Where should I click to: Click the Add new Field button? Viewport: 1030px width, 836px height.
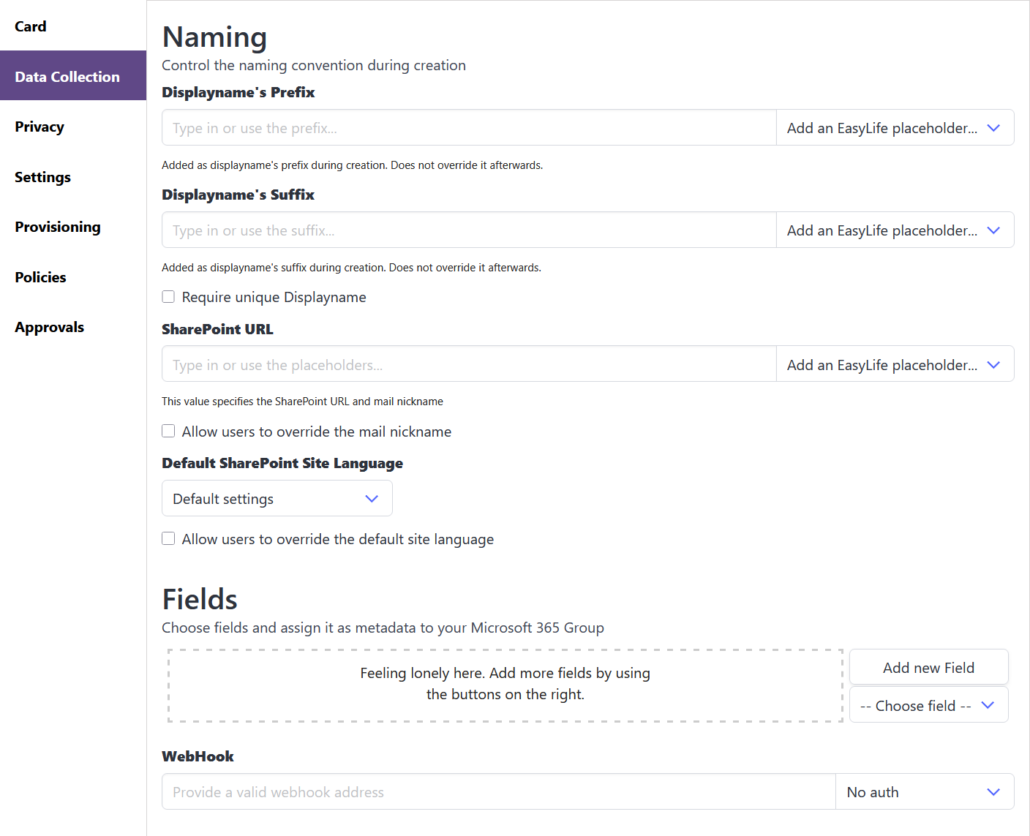pos(928,667)
